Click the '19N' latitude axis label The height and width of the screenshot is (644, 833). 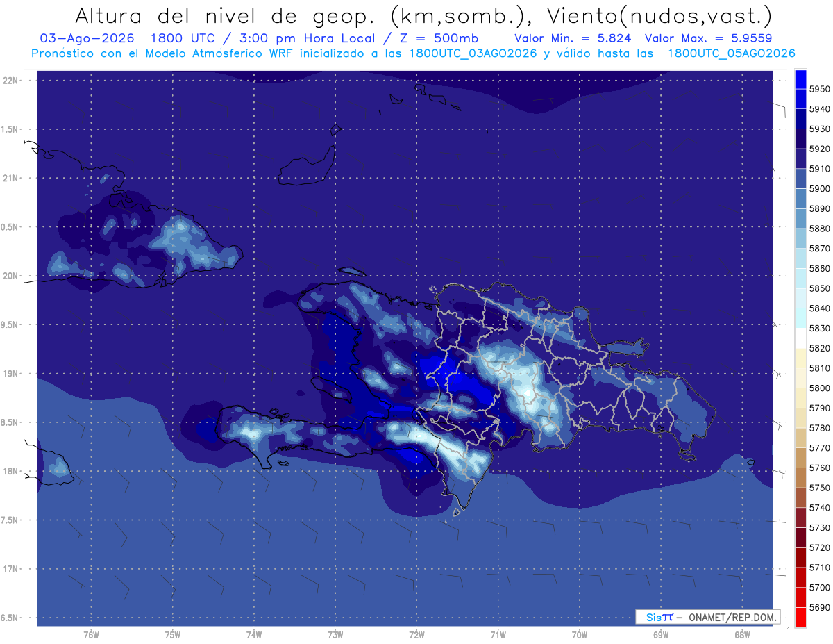point(10,373)
